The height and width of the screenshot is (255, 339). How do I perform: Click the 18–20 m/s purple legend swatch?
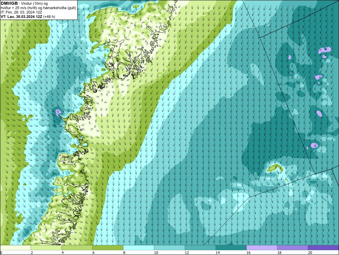coord(293,248)
